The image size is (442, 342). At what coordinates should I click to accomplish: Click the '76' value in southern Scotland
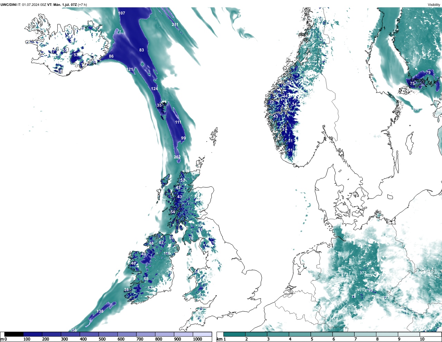pyautogui.click(x=191, y=238)
